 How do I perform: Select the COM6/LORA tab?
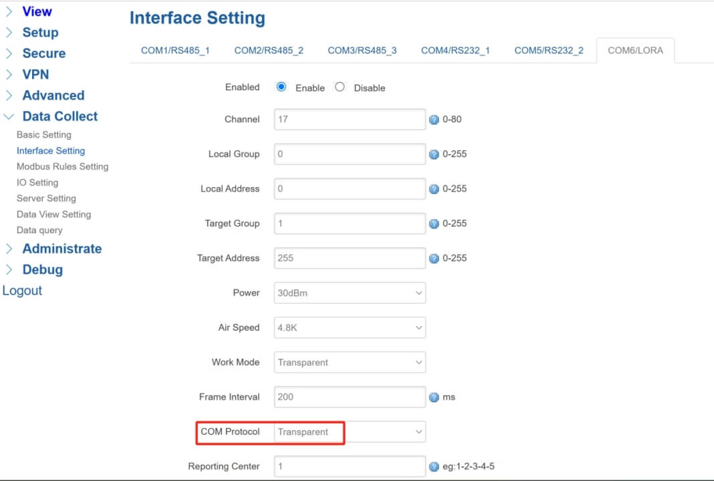(x=635, y=51)
